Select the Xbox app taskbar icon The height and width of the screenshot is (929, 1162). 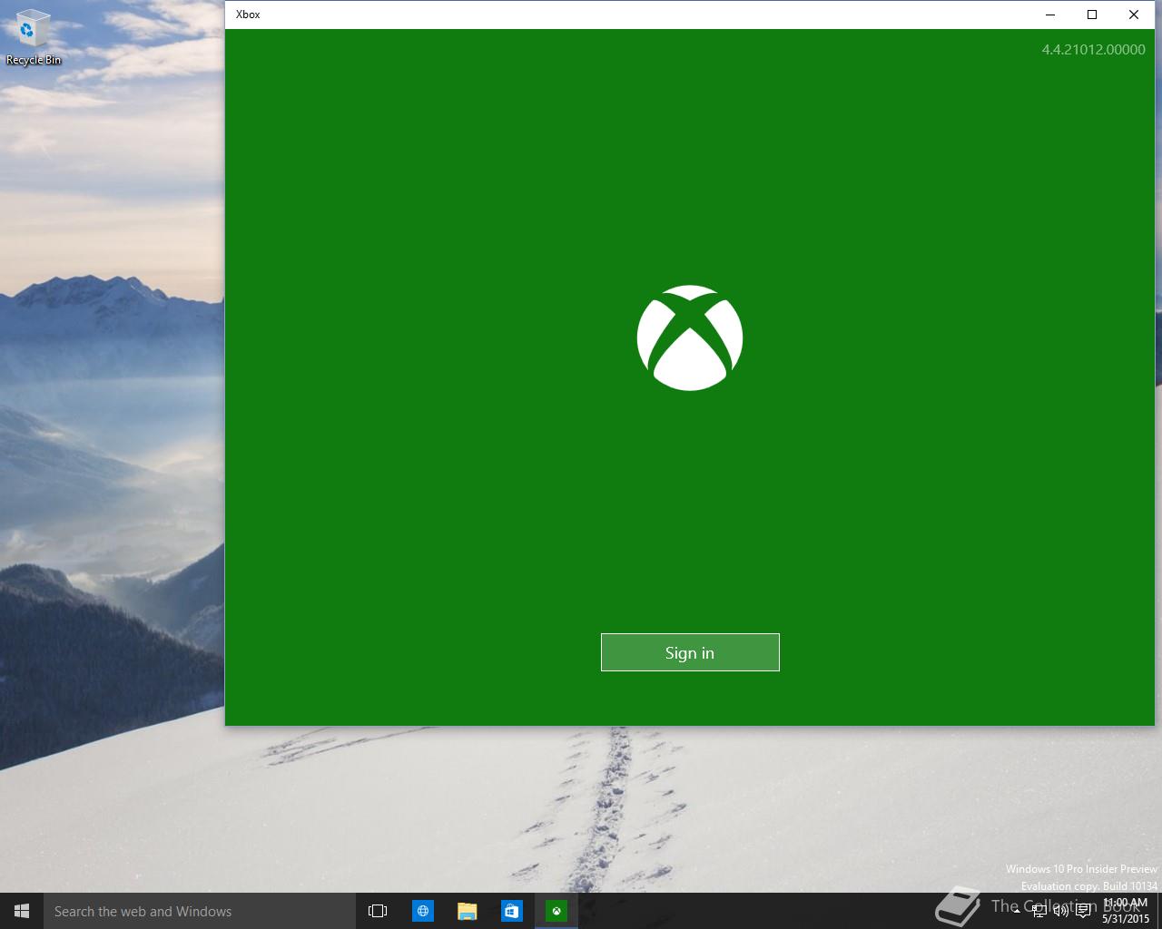[x=556, y=911]
